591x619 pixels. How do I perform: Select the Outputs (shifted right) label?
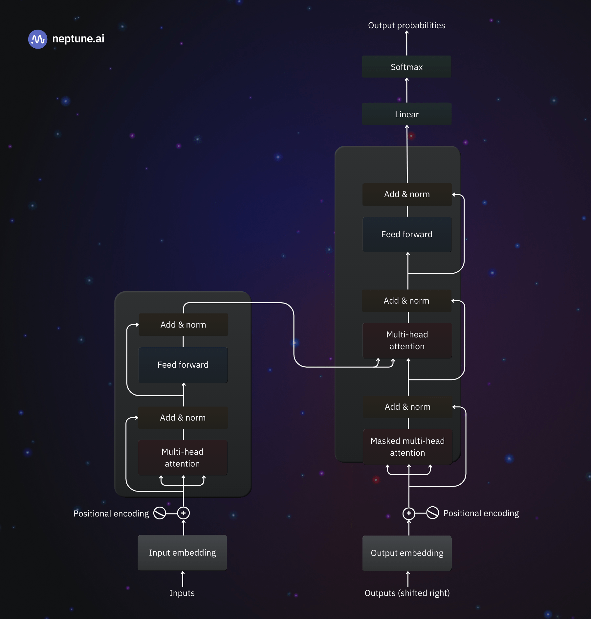pos(407,593)
